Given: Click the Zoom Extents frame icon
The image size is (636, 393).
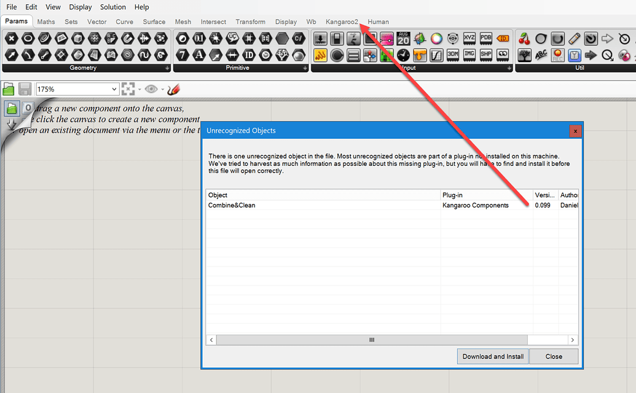Looking at the screenshot, I should click(x=128, y=88).
